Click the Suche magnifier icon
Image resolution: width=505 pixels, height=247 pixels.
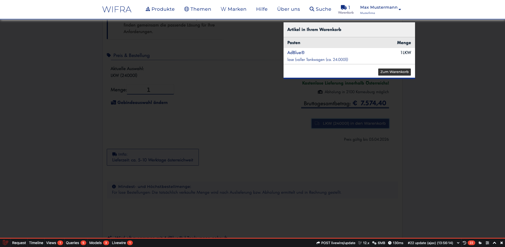(312, 9)
